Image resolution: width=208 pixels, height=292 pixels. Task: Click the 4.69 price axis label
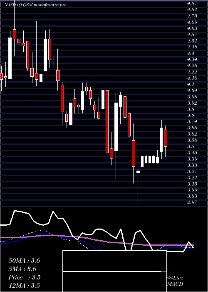pos(192,22)
